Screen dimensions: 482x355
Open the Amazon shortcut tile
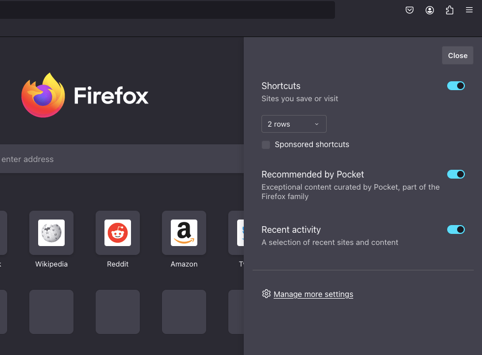(184, 233)
